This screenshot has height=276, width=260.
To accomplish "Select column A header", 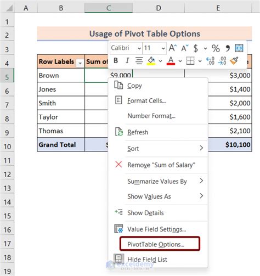I will tap(26, 8).
